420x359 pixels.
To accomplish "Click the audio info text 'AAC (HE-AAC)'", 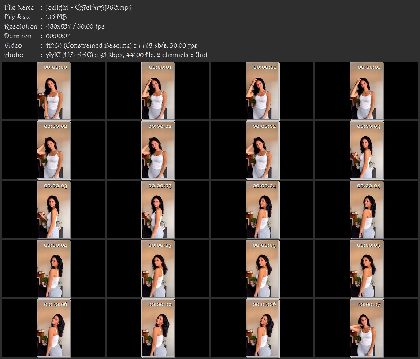I will 69,55.
